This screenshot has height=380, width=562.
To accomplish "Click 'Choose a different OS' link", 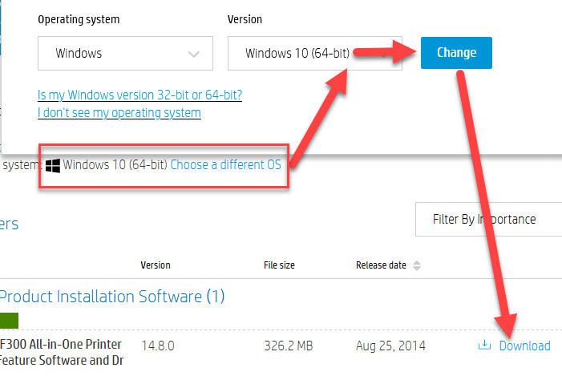I will 225,164.
